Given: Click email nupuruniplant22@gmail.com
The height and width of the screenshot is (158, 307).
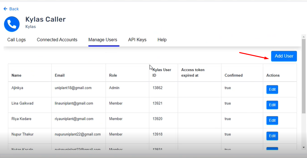Looking at the screenshot, I should 78,134.
